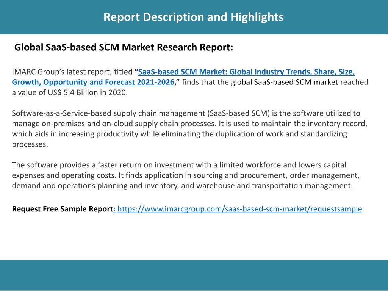Click the 'Request Free Sample Report' label
Image resolution: width=388 pixels, height=291 pixels.
63,209
